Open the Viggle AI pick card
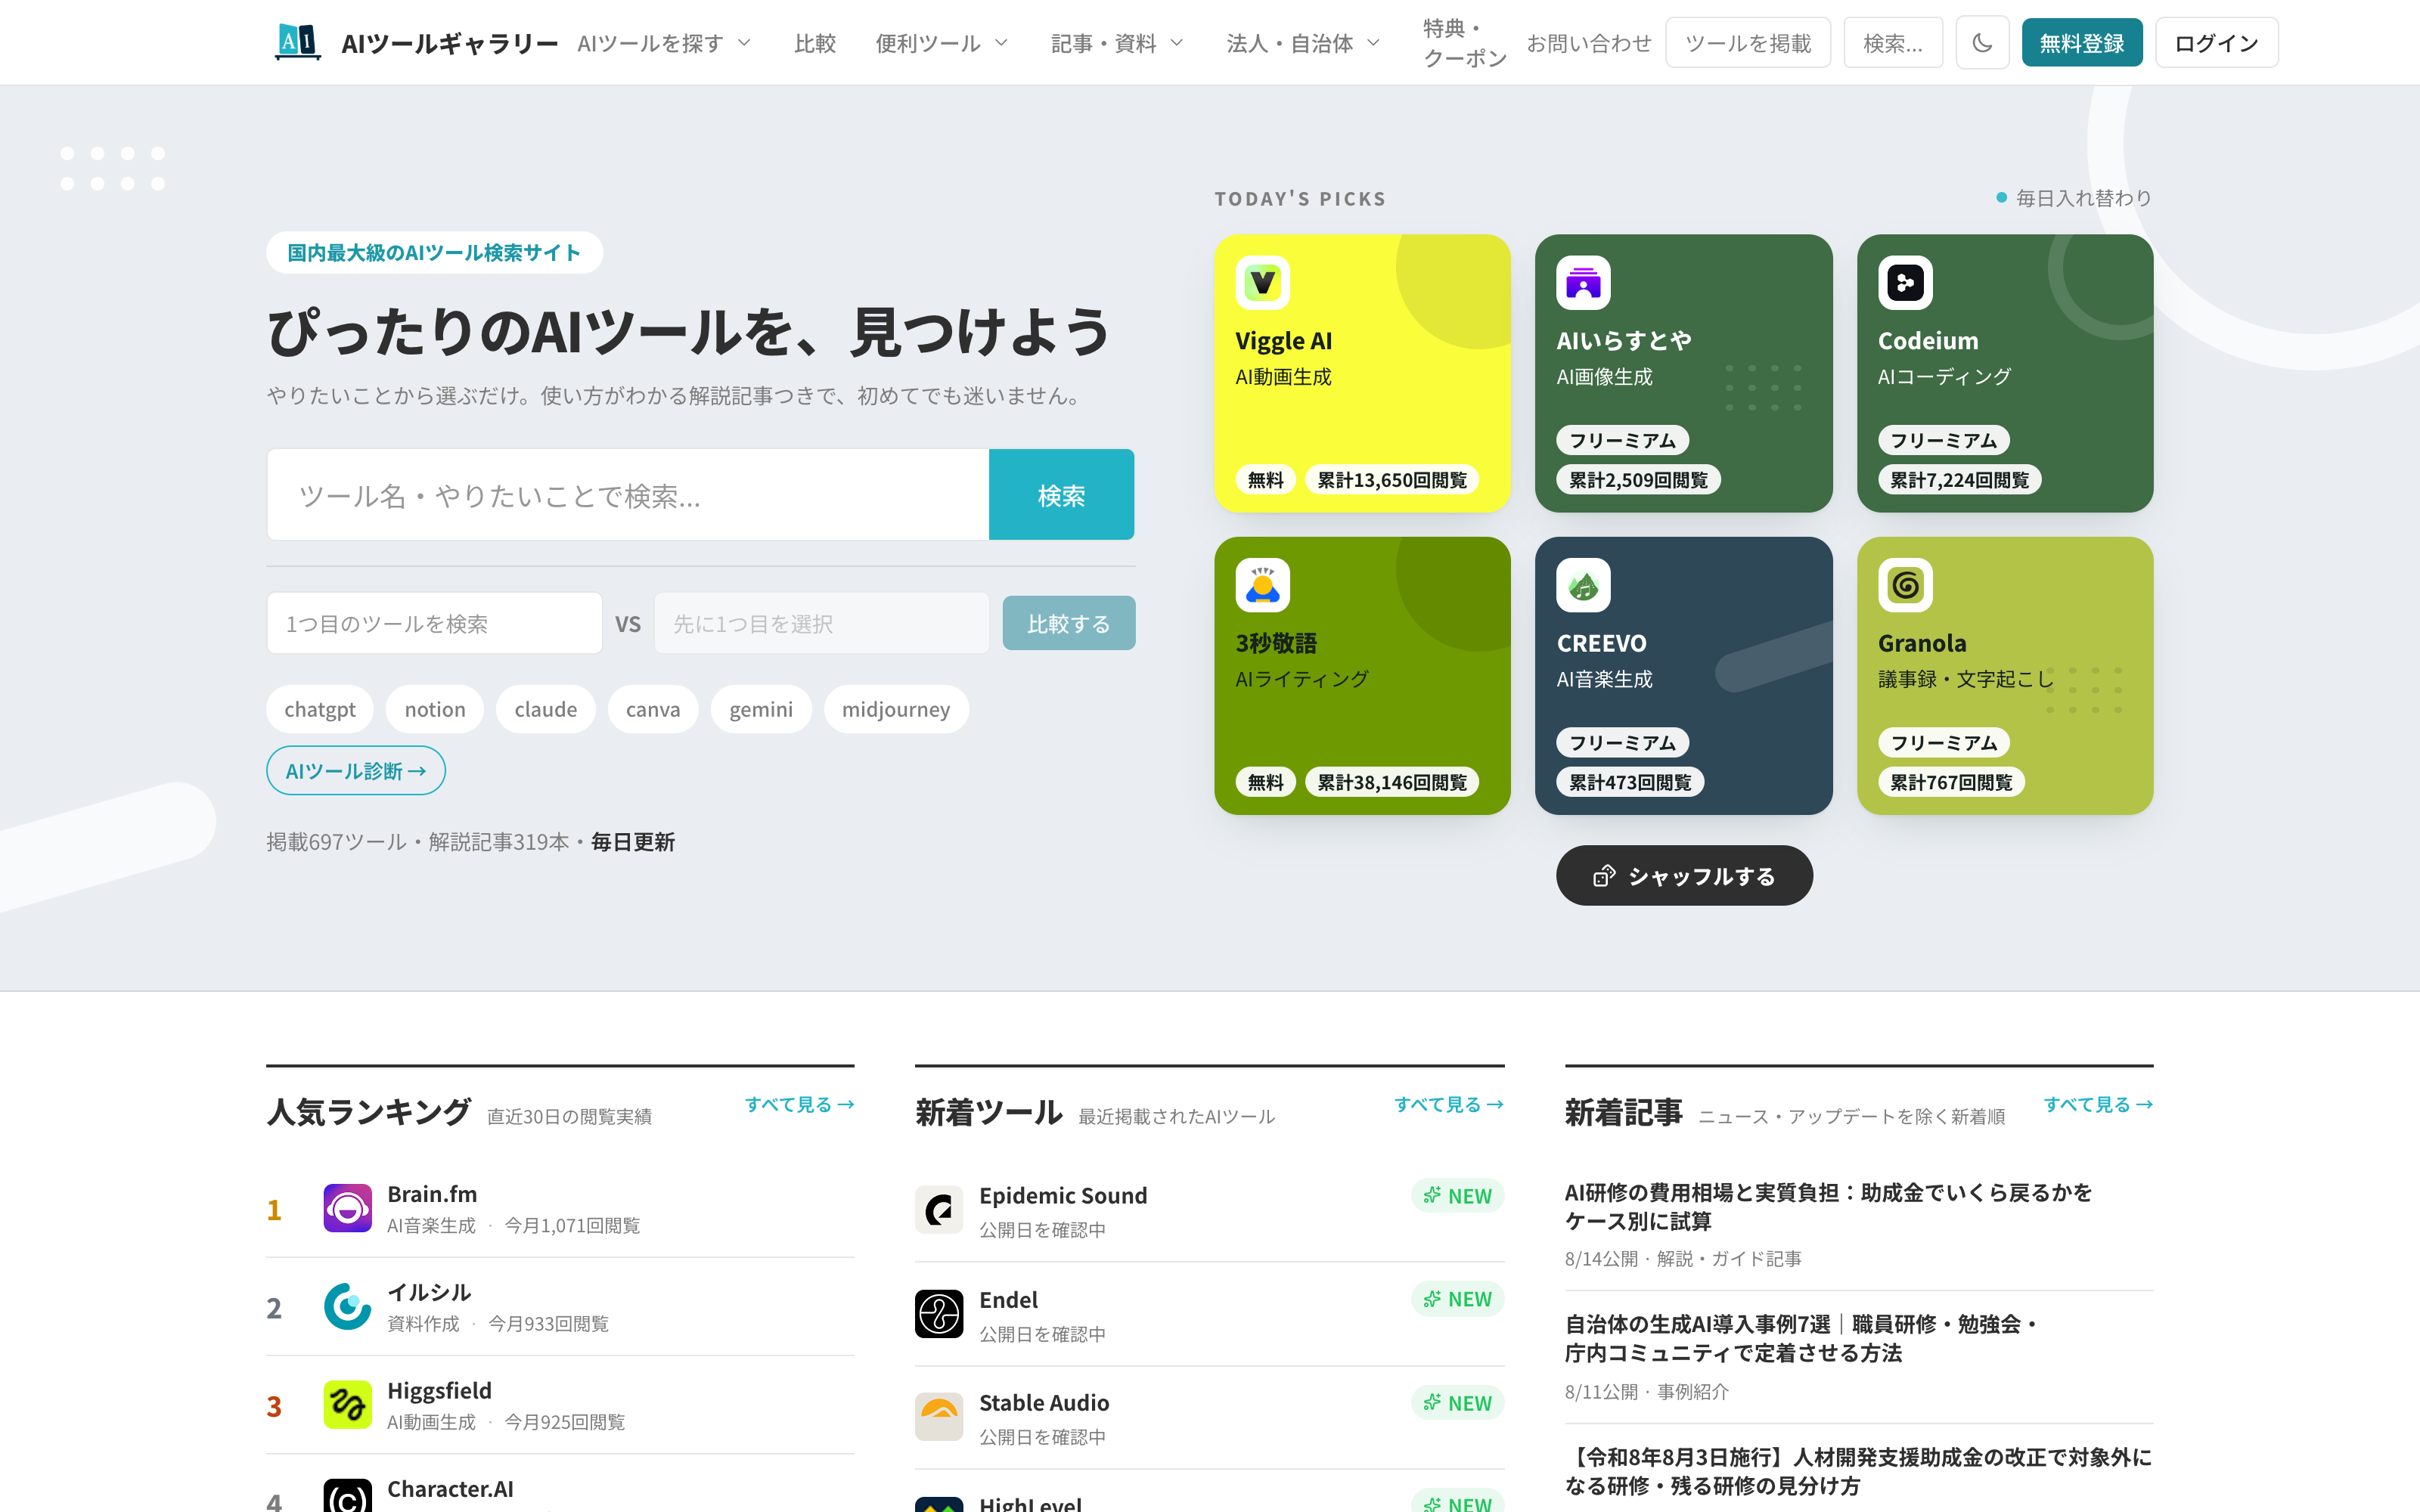 (x=1362, y=373)
